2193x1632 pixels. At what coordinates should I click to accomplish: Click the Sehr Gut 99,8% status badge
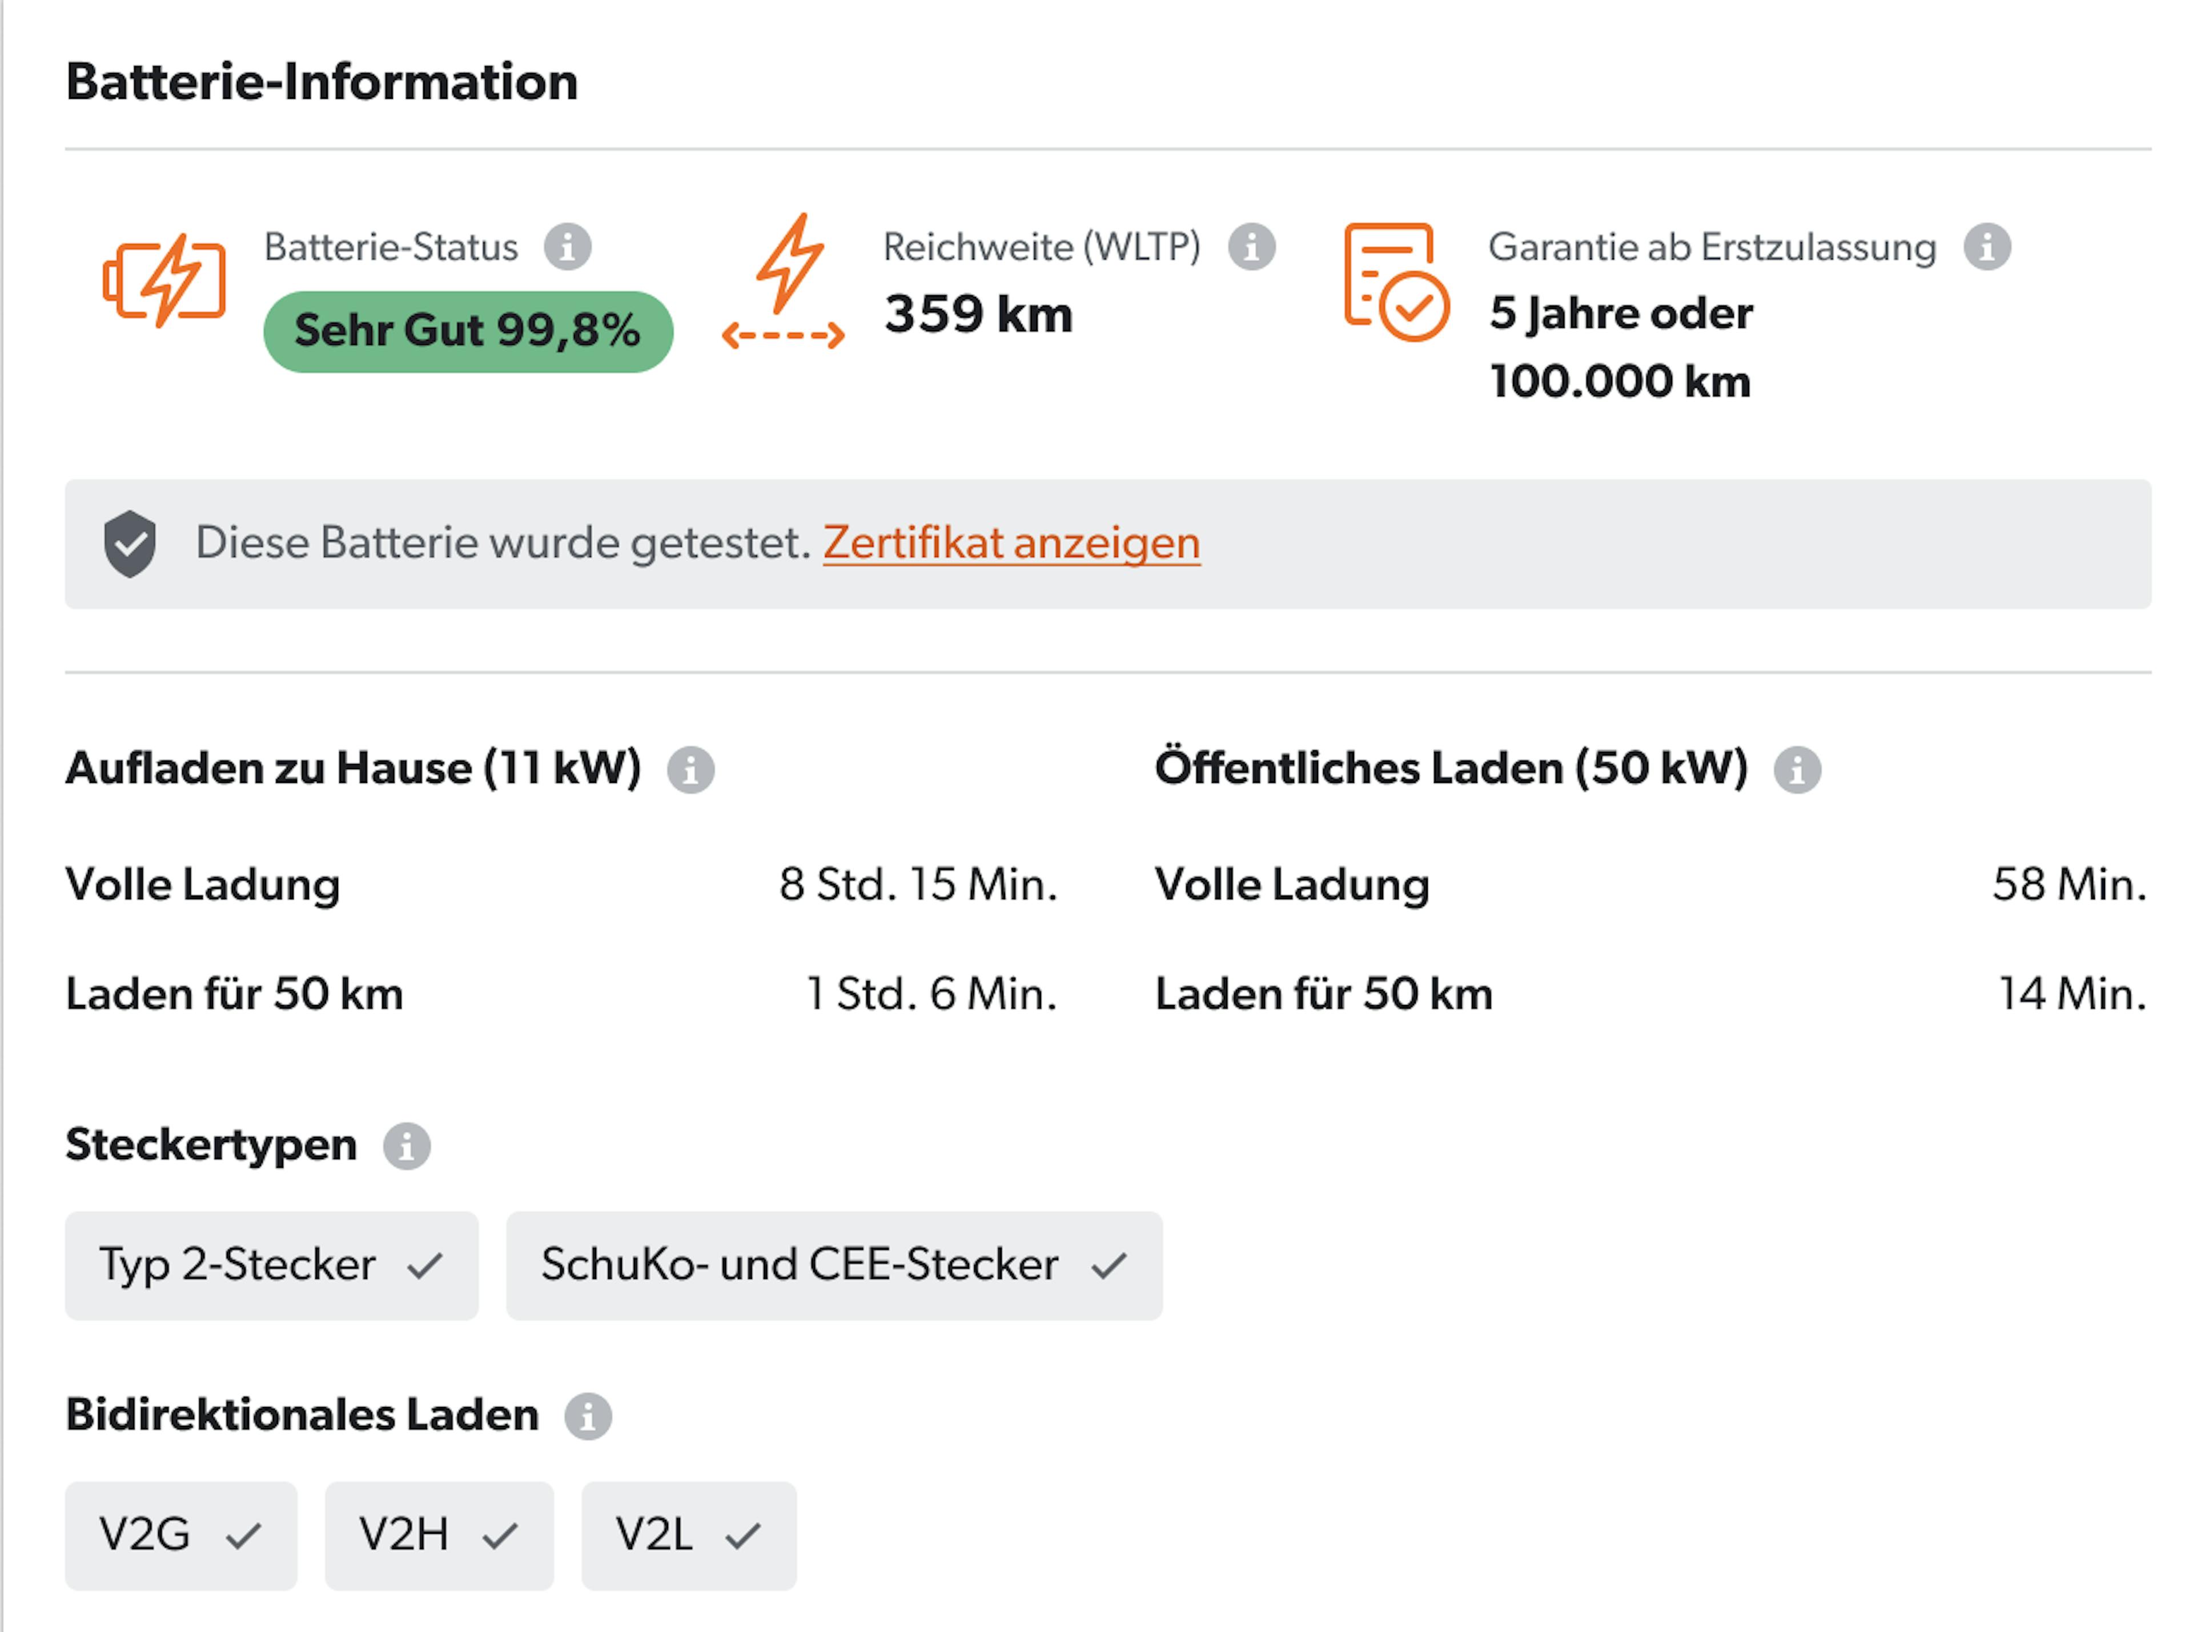[x=468, y=331]
